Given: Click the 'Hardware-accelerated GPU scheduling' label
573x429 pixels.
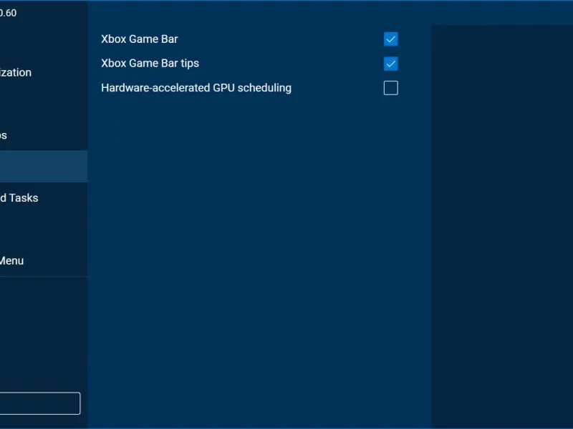Looking at the screenshot, I should click(x=196, y=88).
